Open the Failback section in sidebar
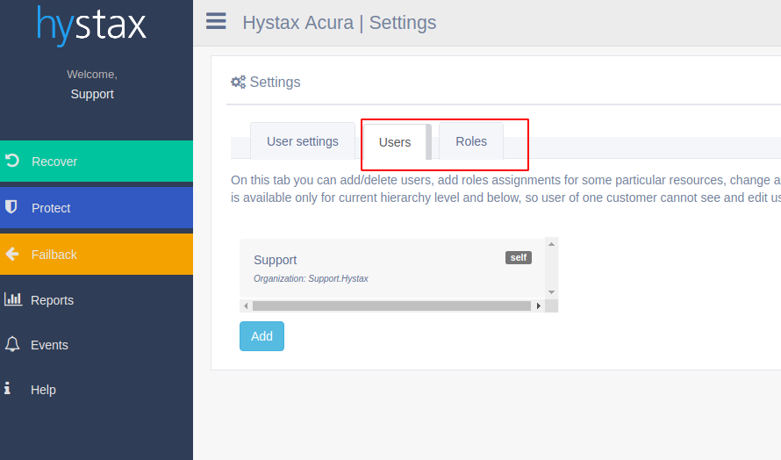This screenshot has height=460, width=781. [x=97, y=255]
